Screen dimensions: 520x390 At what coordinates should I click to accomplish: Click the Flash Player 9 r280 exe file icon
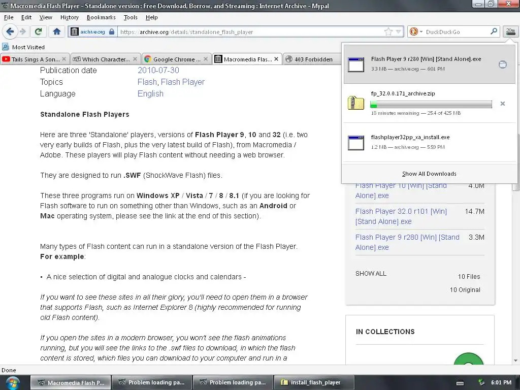[356, 64]
